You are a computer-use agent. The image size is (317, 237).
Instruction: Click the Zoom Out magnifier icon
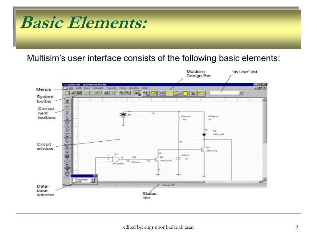127,93
